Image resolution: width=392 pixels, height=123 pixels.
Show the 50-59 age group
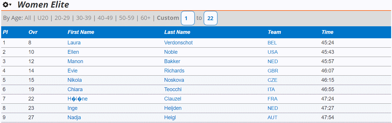[x=127, y=18]
